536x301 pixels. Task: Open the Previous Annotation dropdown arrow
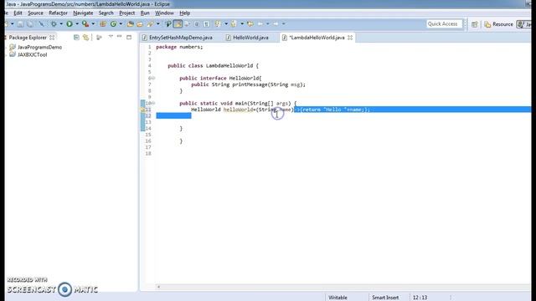(x=242, y=24)
